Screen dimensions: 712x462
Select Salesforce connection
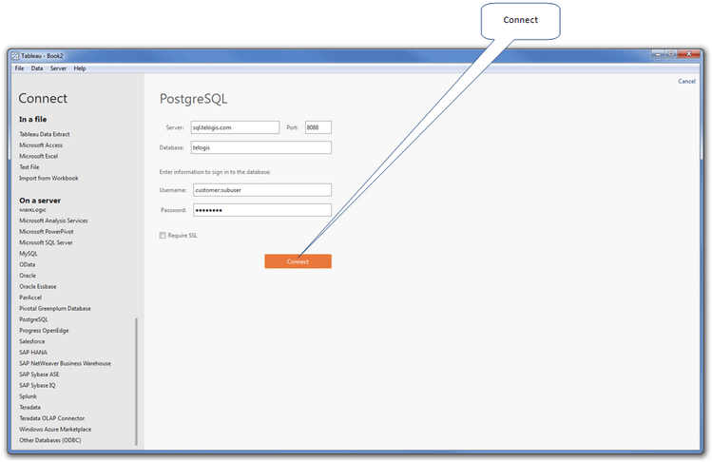[31, 341]
